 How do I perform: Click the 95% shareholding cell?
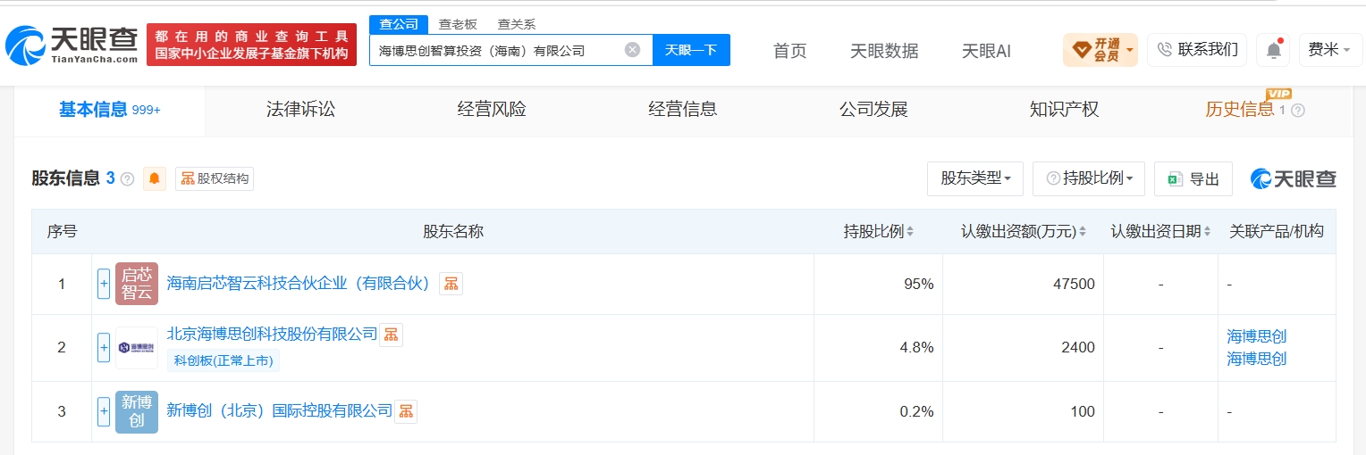[x=878, y=284]
